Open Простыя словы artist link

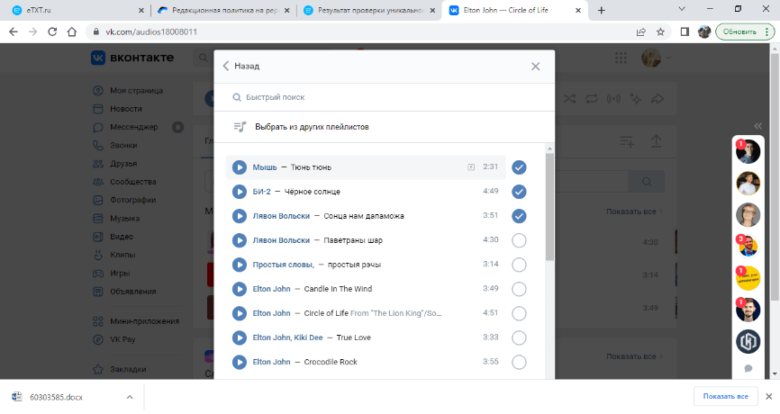(x=283, y=265)
